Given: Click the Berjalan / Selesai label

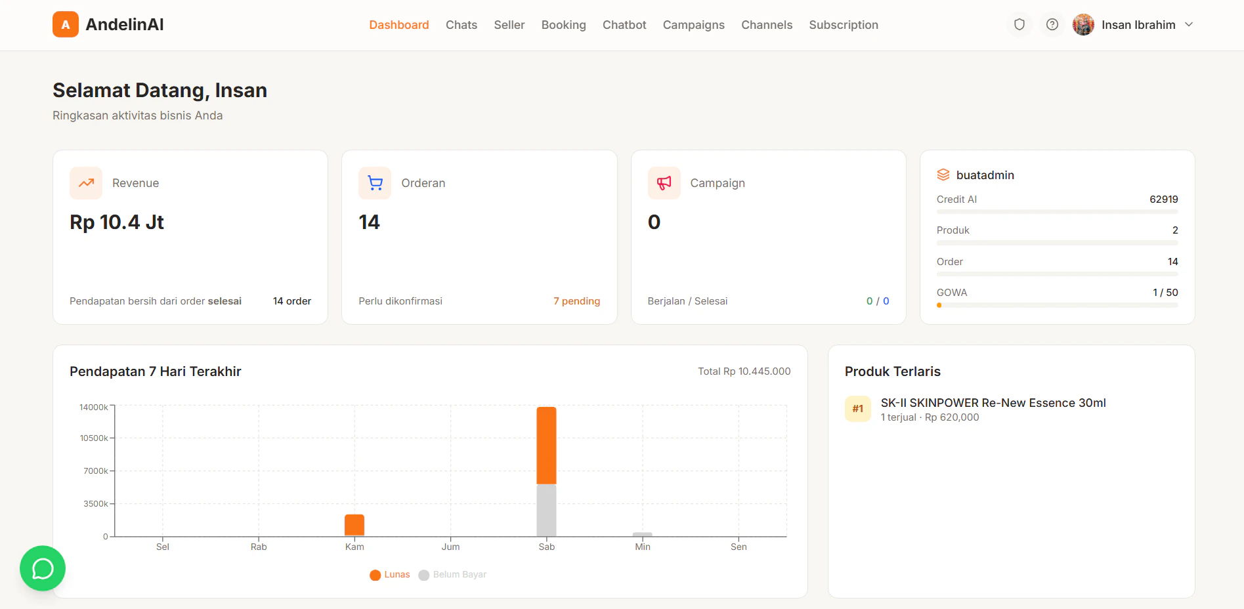Looking at the screenshot, I should [x=687, y=301].
